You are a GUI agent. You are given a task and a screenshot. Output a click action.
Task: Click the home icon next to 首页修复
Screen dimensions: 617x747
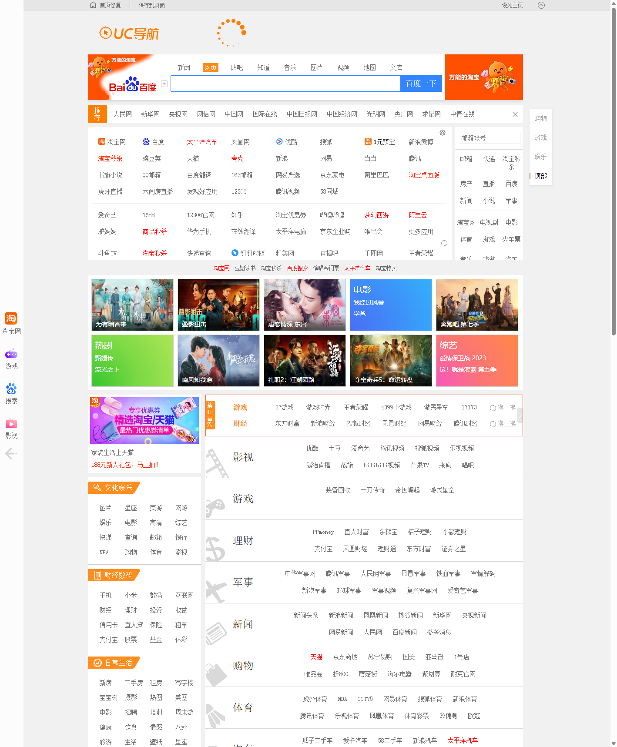[x=93, y=5]
